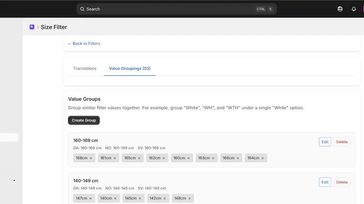
Task: Click the 164cm value text
Action: coord(253,158)
